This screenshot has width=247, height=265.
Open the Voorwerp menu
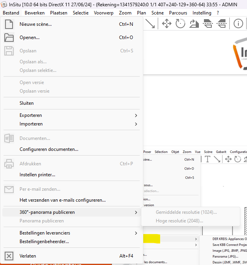104,13
